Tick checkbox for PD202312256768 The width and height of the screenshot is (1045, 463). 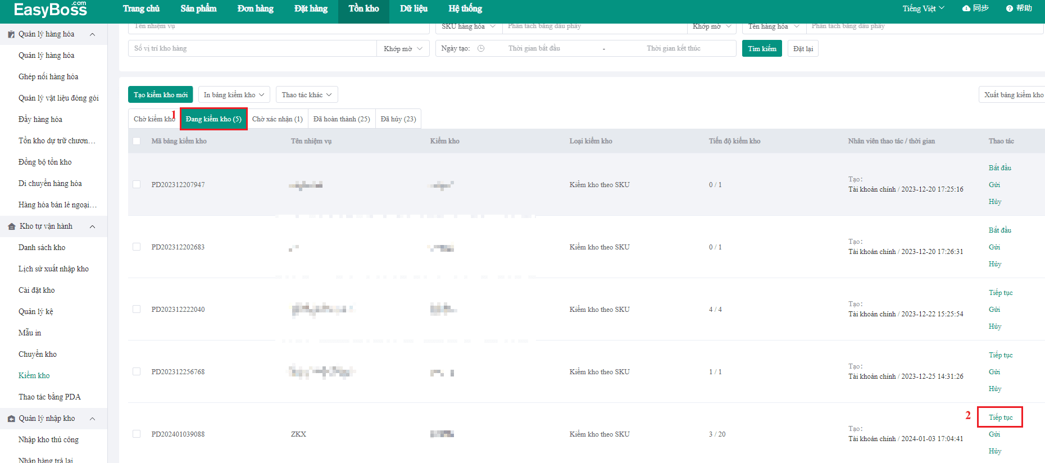tap(137, 371)
